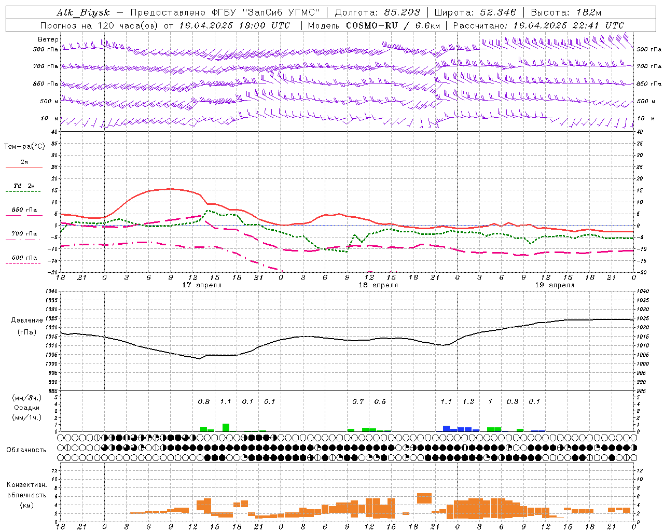Click the '2м' temperature legend entry
Viewport: 664px width, 531px height.
[x=24, y=162]
